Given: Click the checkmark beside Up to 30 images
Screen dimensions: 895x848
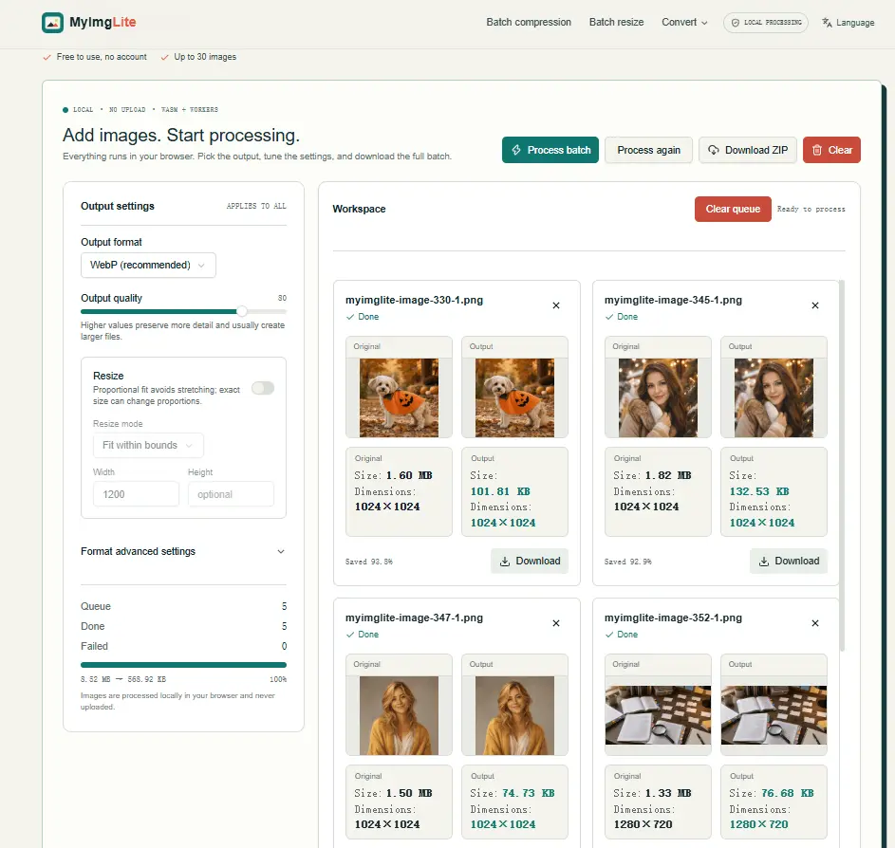Looking at the screenshot, I should [x=164, y=57].
